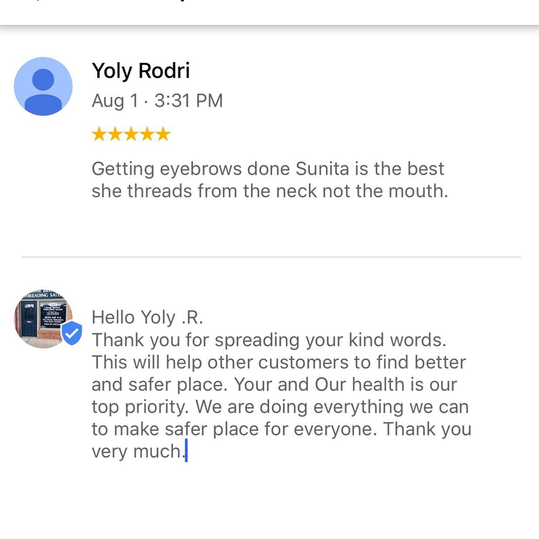This screenshot has width=539, height=539.
Task: Click the second gold rating star
Action: 115,134
